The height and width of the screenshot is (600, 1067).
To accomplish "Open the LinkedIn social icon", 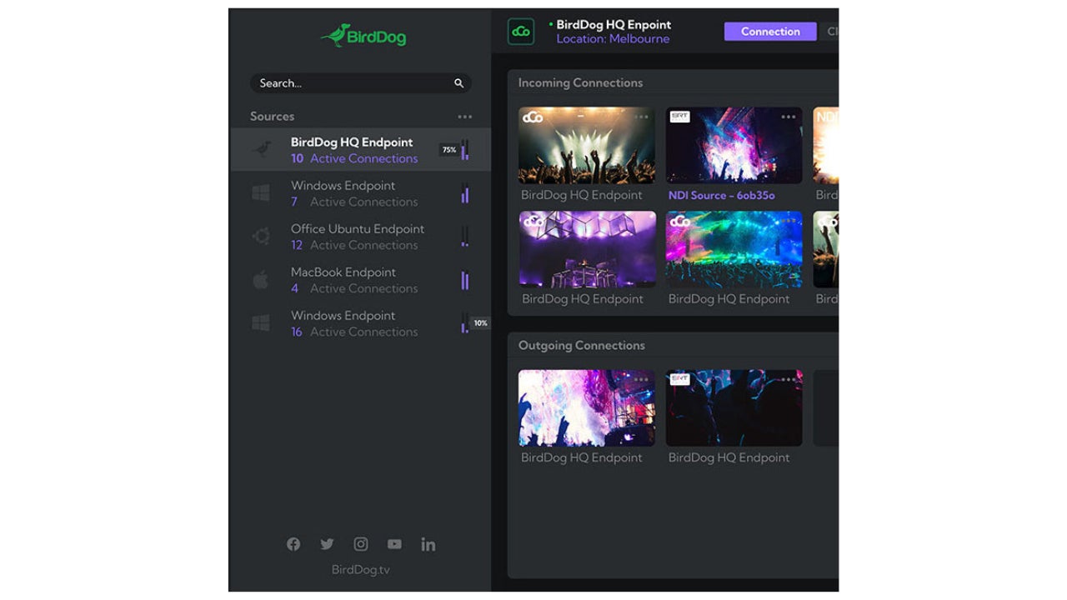I will (x=428, y=544).
